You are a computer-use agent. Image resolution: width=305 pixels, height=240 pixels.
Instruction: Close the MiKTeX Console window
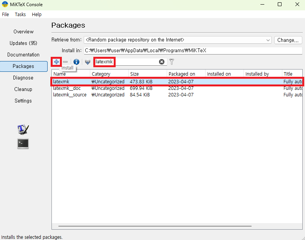click(297, 4)
